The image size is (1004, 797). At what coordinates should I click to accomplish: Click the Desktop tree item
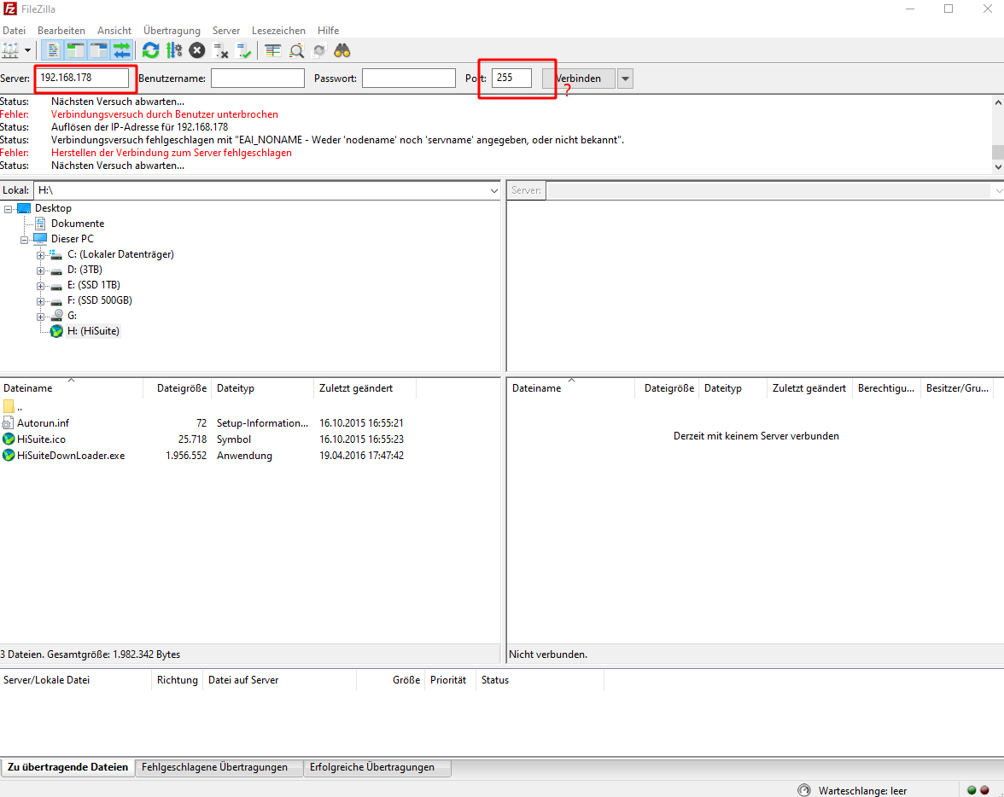point(53,208)
